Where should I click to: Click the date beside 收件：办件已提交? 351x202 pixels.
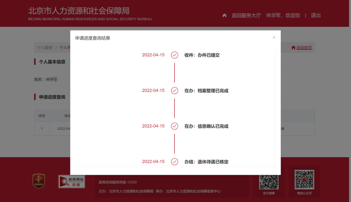pos(153,55)
